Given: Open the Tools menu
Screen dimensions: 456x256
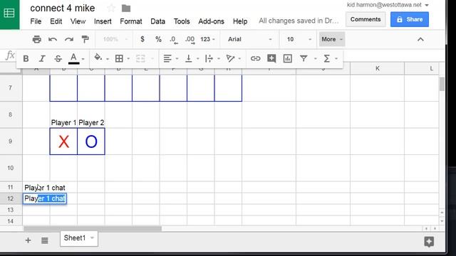Looking at the screenshot, I should 182,21.
